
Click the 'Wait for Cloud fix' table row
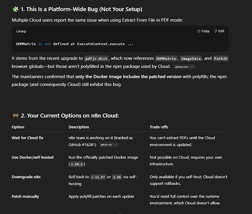tap(27, 138)
